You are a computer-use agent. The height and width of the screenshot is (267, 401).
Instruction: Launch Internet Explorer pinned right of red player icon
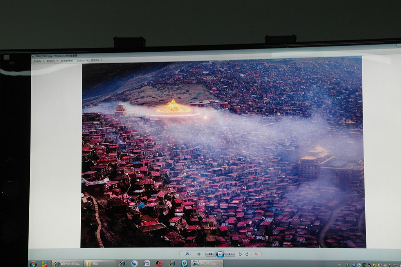pyautogui.click(x=172, y=263)
